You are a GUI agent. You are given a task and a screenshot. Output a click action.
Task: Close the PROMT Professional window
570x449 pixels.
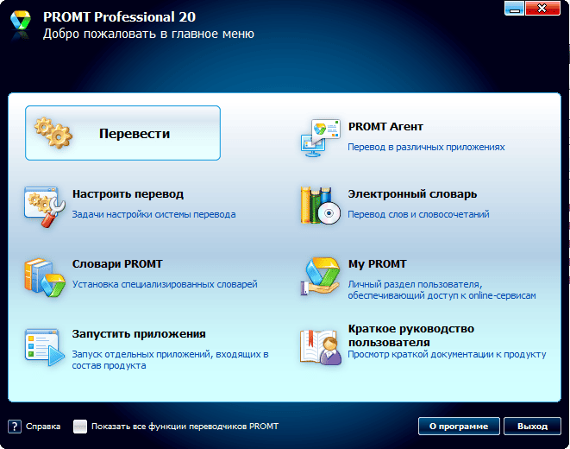coord(542,9)
